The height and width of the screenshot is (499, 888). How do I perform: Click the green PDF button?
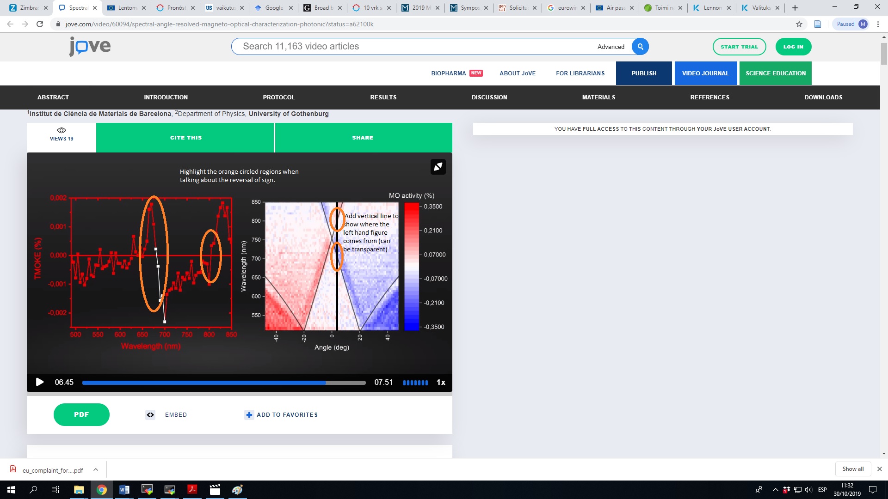coord(81,414)
